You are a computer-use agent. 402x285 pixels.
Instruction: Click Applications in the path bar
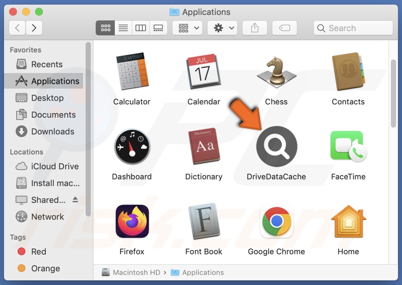coord(197,272)
